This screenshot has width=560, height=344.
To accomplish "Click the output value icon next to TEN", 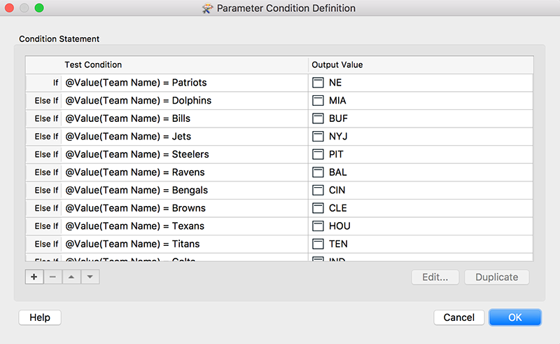I will tap(318, 244).
